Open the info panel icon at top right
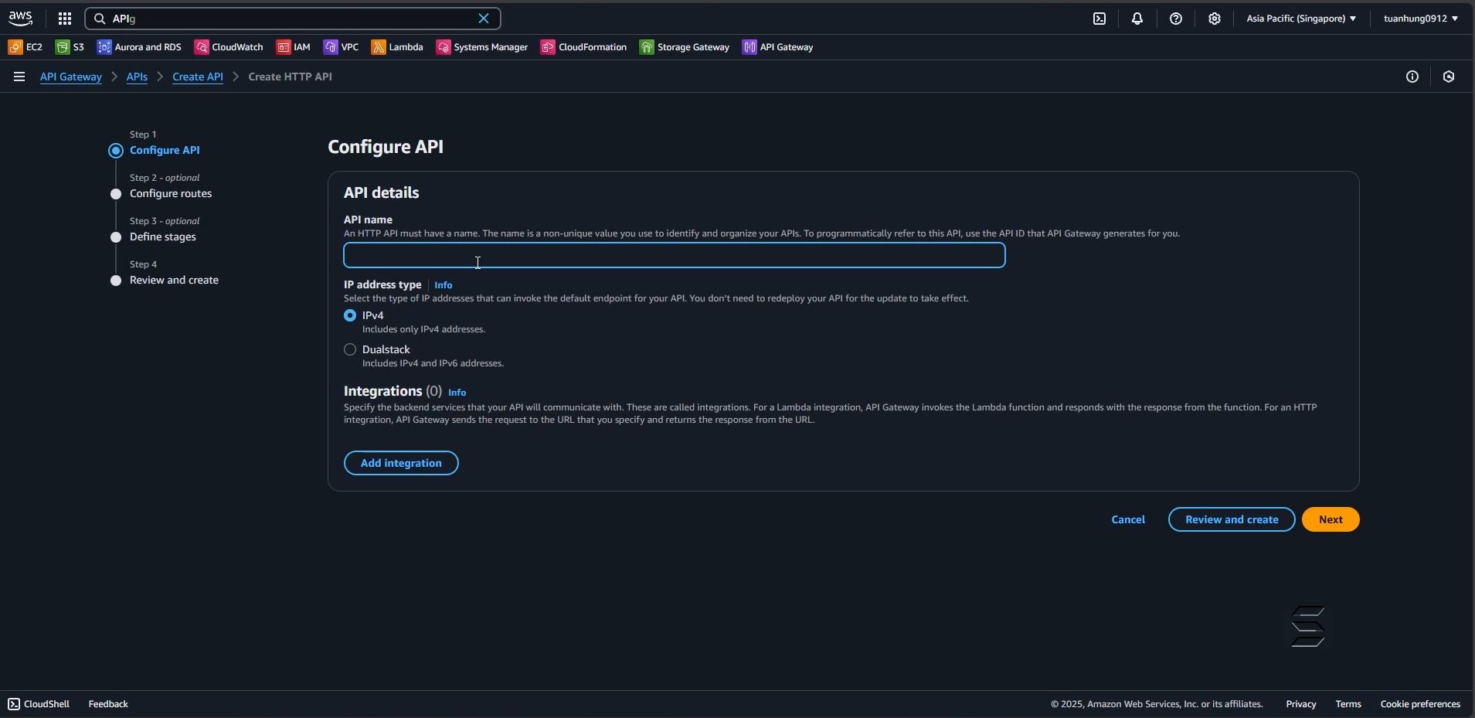The width and height of the screenshot is (1475, 718). [x=1412, y=77]
